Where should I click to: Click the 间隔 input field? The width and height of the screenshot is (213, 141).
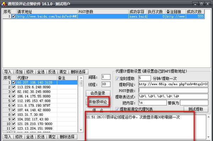[x=106, y=77]
